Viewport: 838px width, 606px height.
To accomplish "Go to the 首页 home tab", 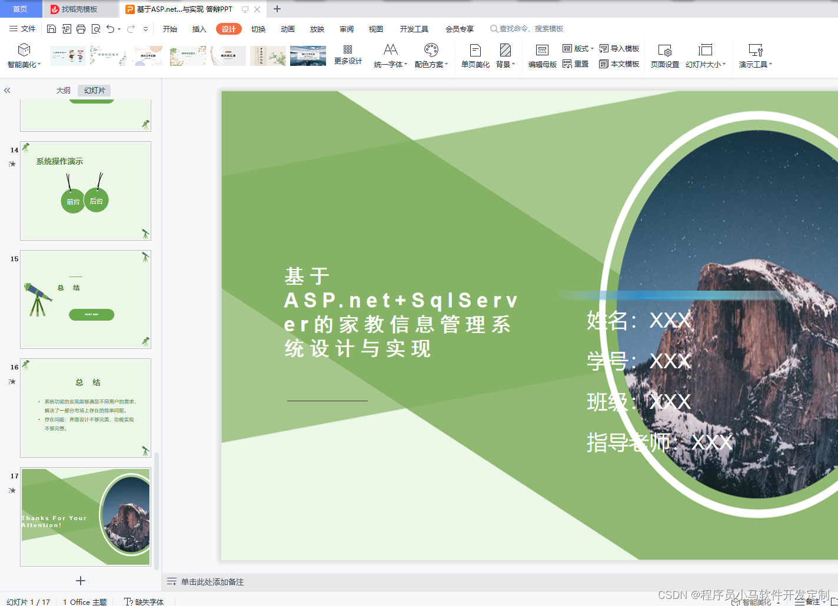I will click(21, 9).
